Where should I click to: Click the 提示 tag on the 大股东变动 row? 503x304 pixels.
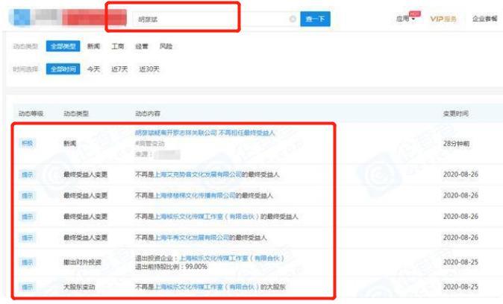(x=27, y=286)
